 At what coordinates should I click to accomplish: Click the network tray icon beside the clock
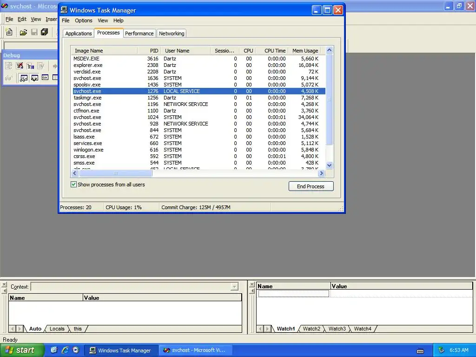442,350
